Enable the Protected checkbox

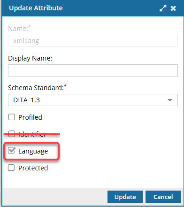pos(11,168)
